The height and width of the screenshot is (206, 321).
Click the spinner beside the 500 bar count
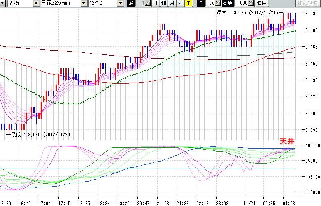(x=251, y=3)
